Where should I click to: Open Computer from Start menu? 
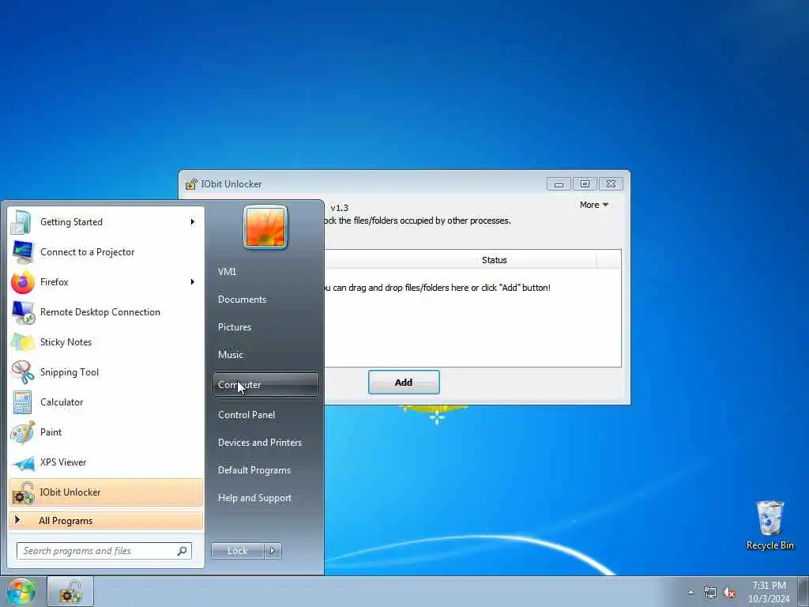tap(265, 385)
